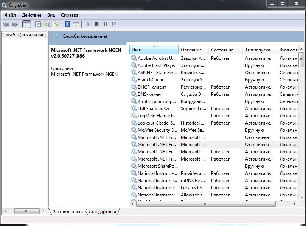Click the LMIGuardianSvc service gear icon

pyautogui.click(x=134, y=108)
